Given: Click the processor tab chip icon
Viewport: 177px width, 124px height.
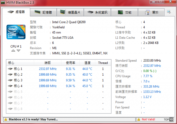Looking at the screenshot, I should tap(11, 12).
